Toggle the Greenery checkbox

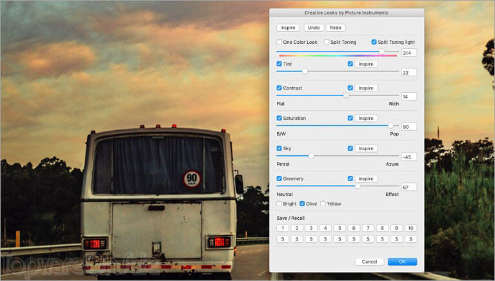click(x=279, y=179)
